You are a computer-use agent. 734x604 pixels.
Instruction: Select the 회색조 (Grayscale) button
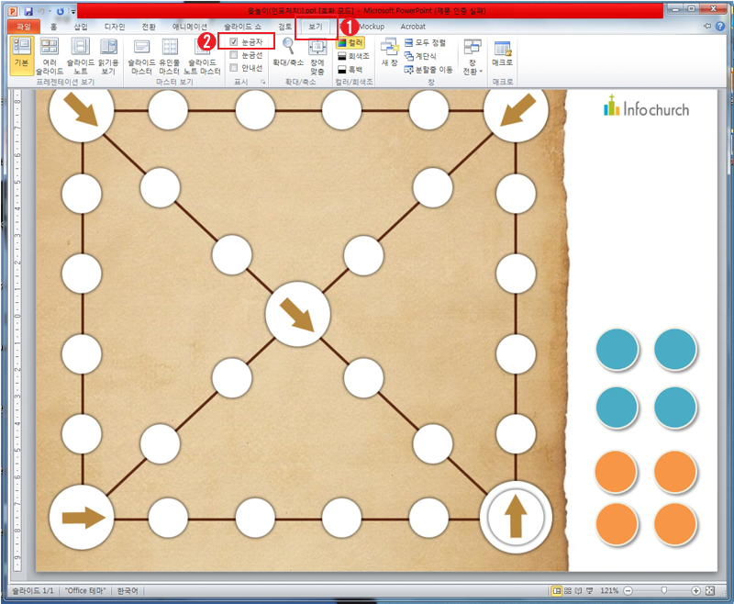point(350,56)
